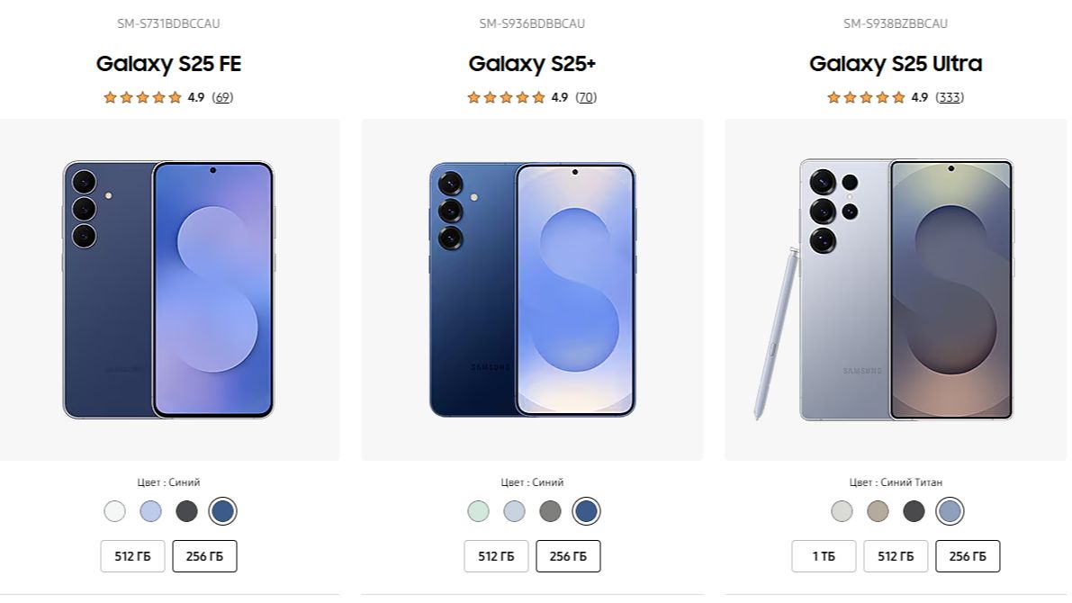Select white color swatch for Galaxy S25 FE
This screenshot has width=1072, height=603.
(114, 511)
